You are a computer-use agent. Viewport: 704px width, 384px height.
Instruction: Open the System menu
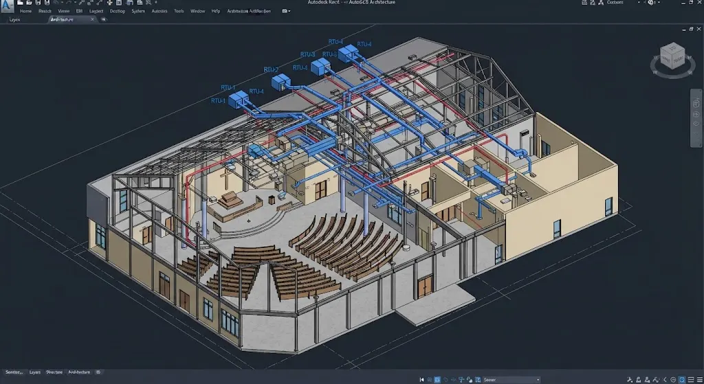click(x=138, y=11)
